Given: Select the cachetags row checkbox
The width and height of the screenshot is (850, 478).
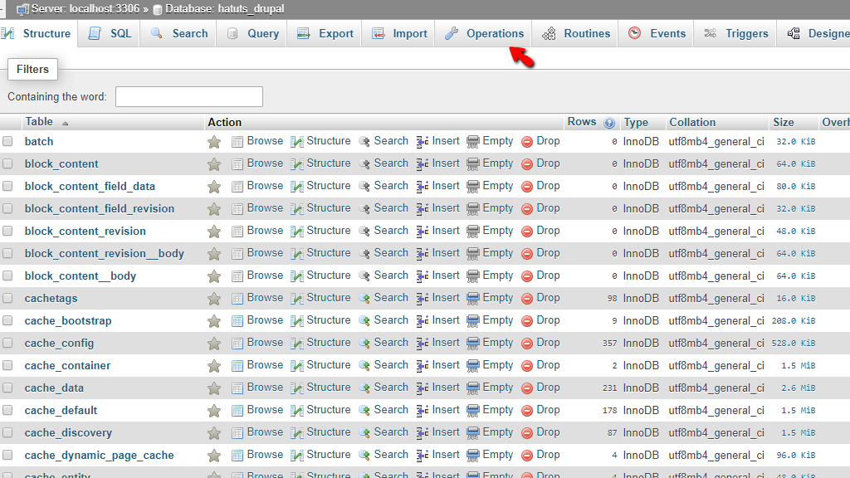Looking at the screenshot, I should [x=7, y=298].
